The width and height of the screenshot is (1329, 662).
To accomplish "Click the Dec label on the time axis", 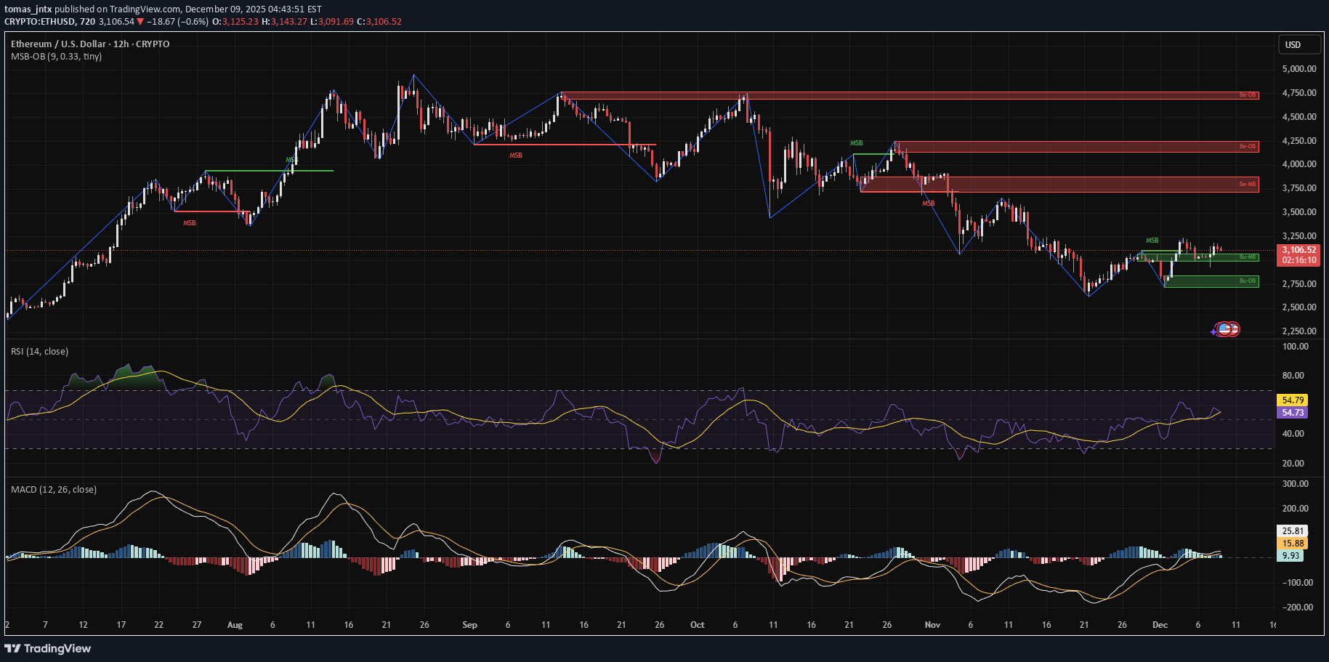I will click(1160, 625).
